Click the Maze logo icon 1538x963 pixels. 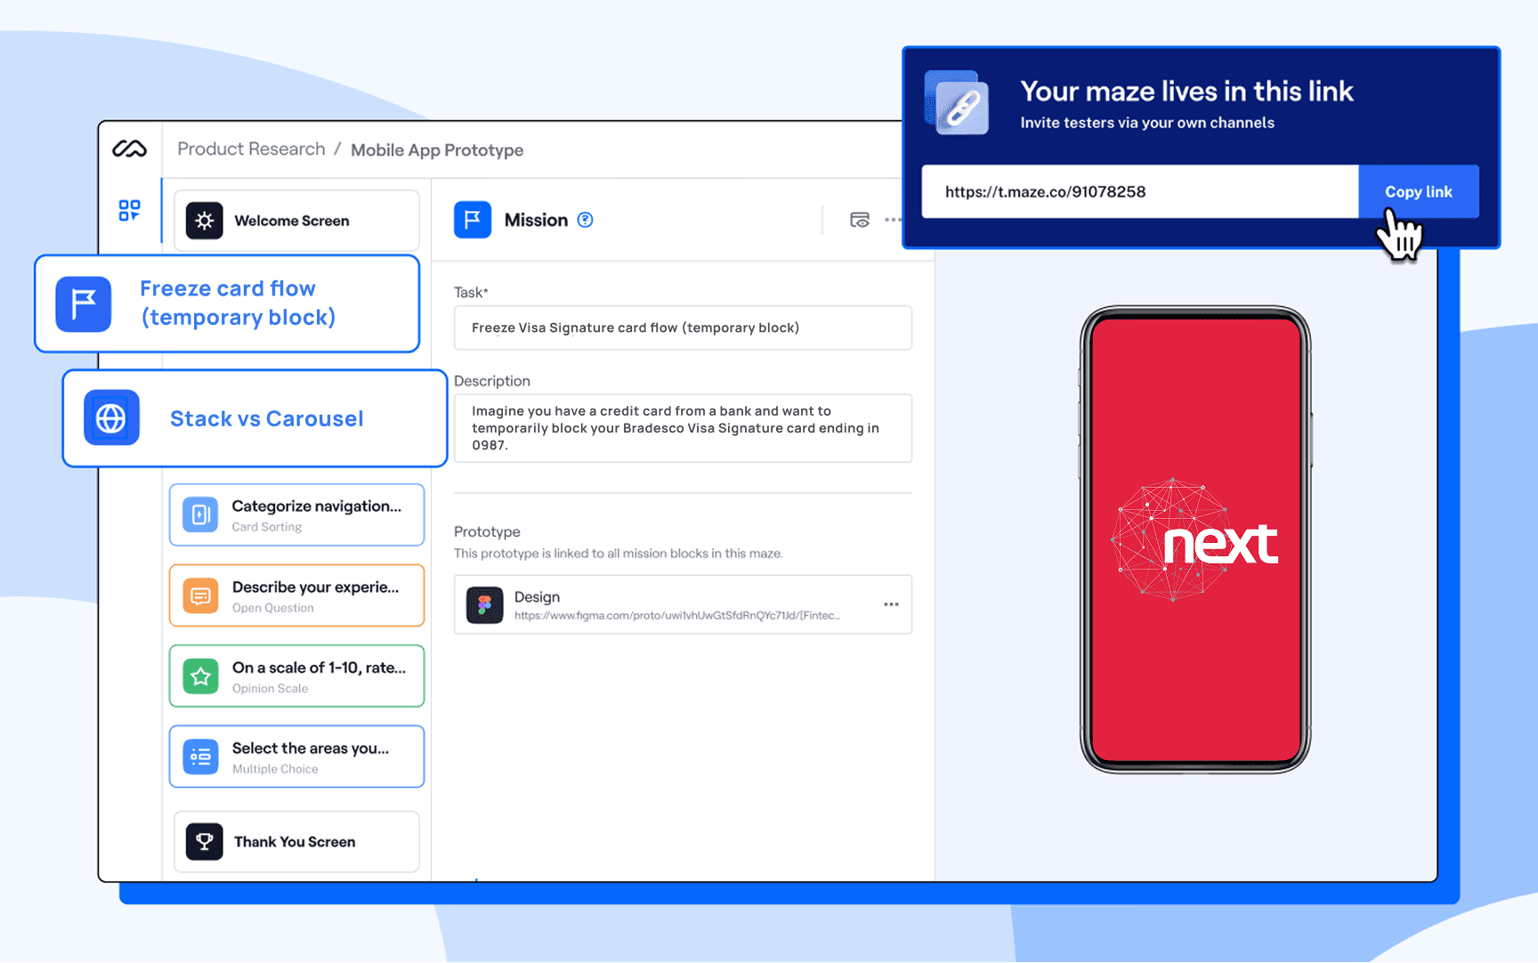(x=130, y=149)
